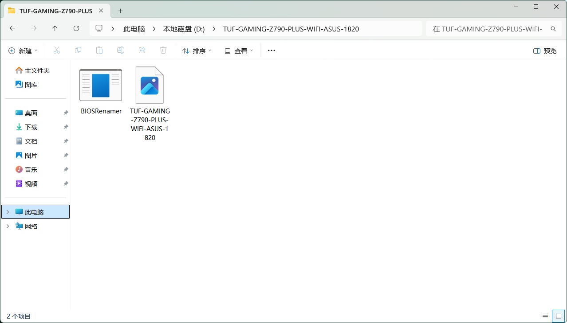Select 此电脑 in the navigation pane
Image resolution: width=567 pixels, height=323 pixels.
35,212
